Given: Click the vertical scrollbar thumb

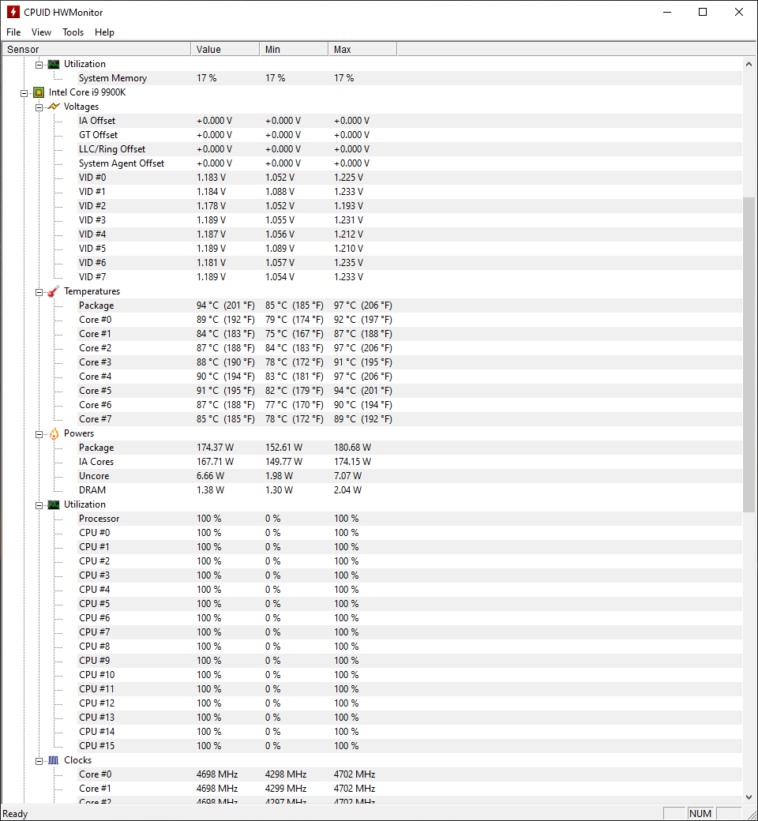Looking at the screenshot, I should (749, 354).
